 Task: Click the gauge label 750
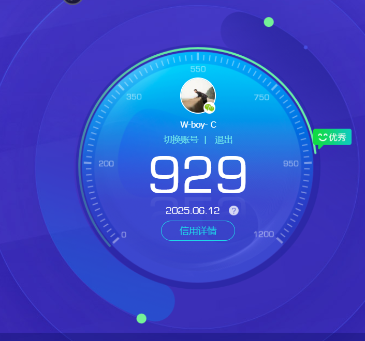point(261,97)
